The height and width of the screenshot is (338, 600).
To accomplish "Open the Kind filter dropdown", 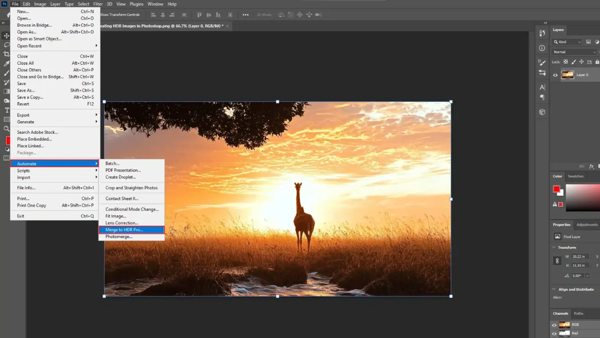I will [567, 42].
